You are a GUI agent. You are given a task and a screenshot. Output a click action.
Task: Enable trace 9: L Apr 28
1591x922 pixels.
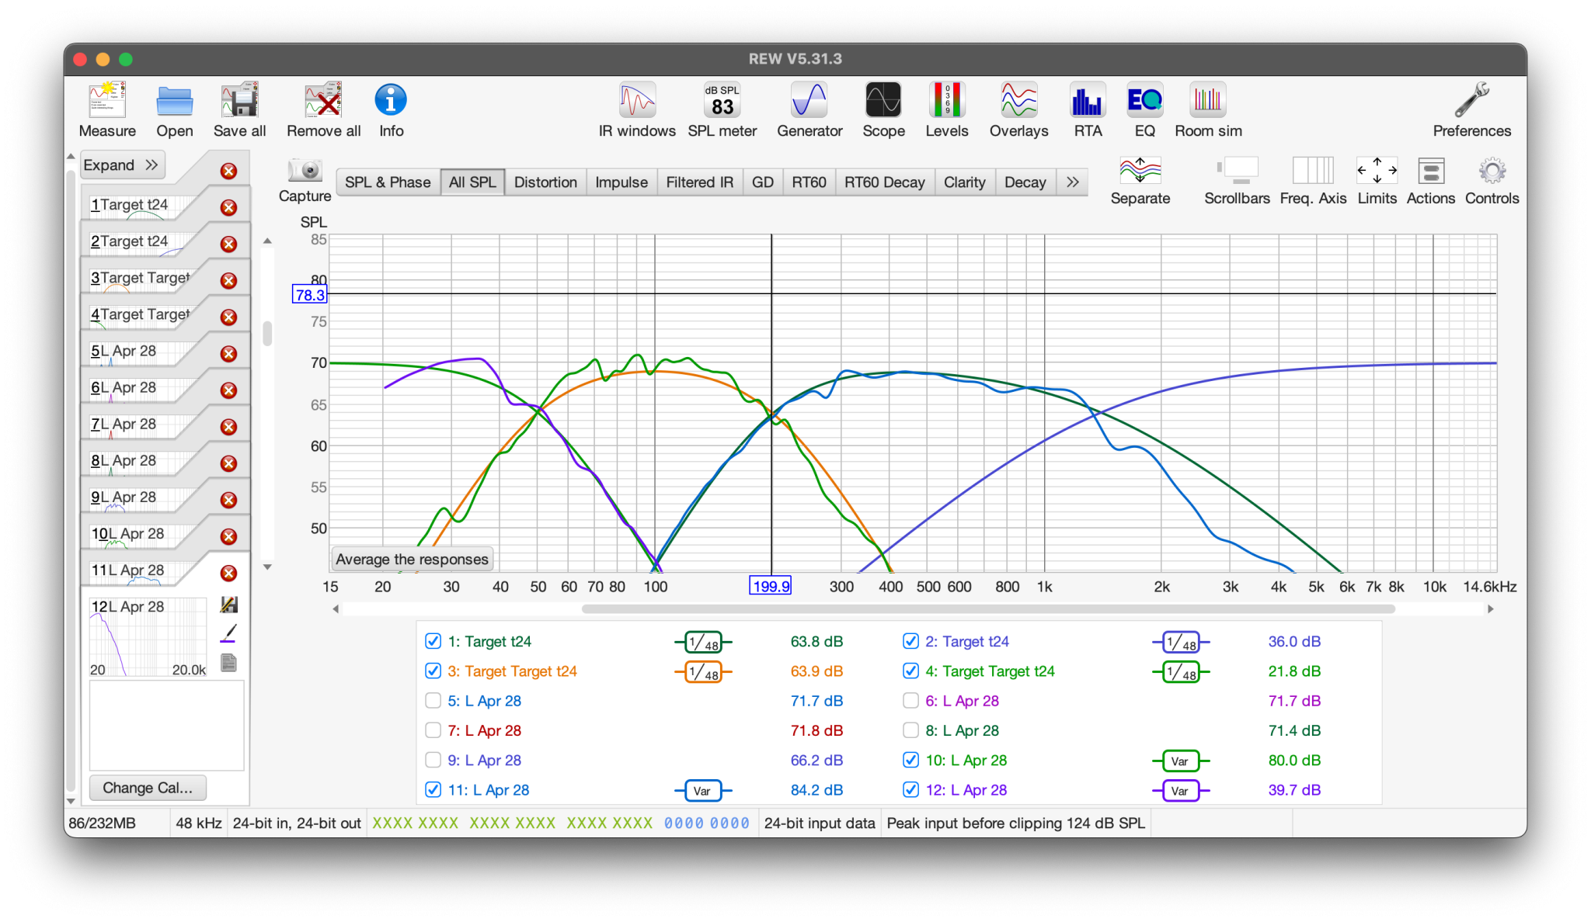pyautogui.click(x=433, y=760)
